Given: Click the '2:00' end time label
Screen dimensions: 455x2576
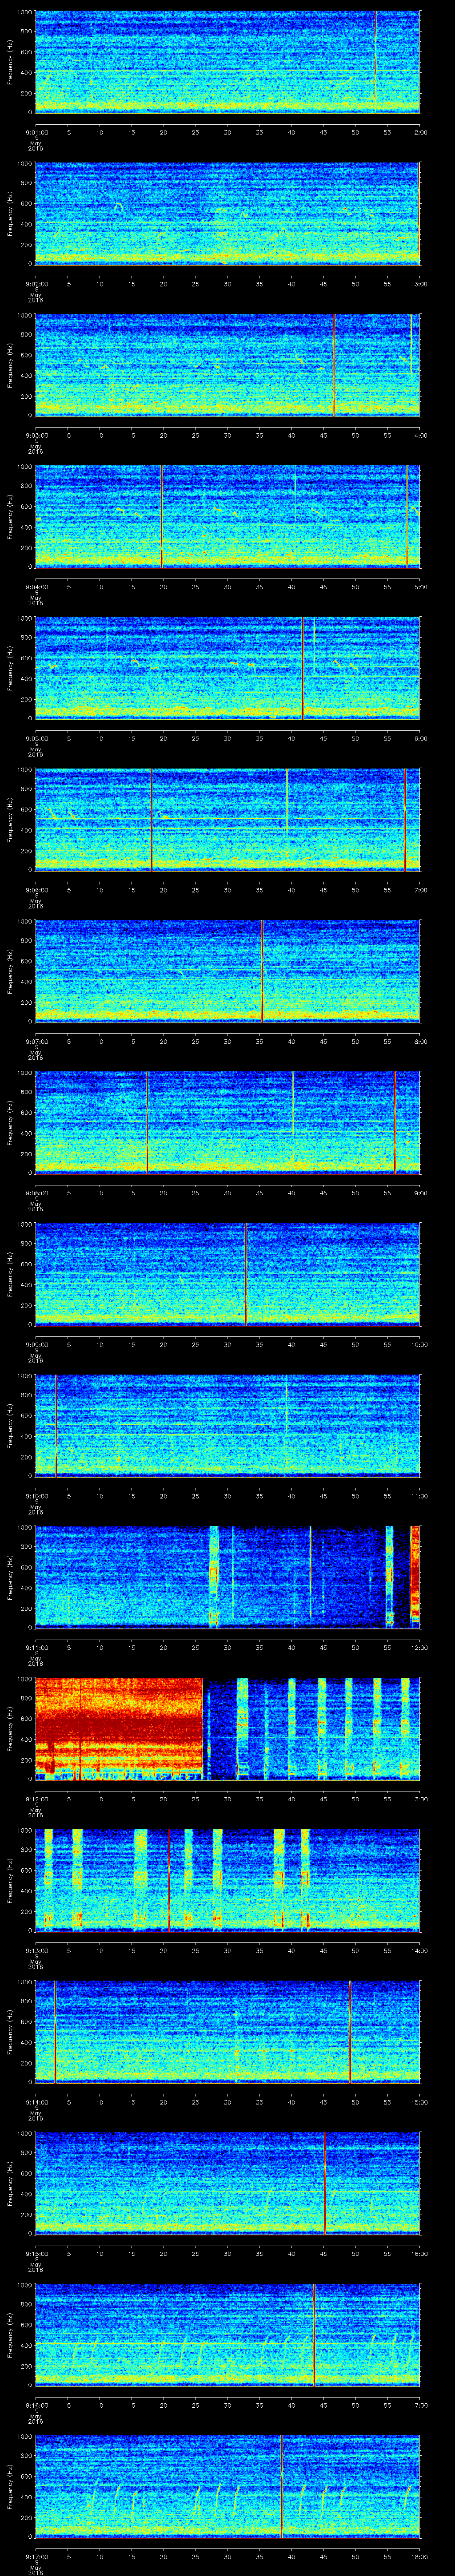Looking at the screenshot, I should [x=420, y=132].
